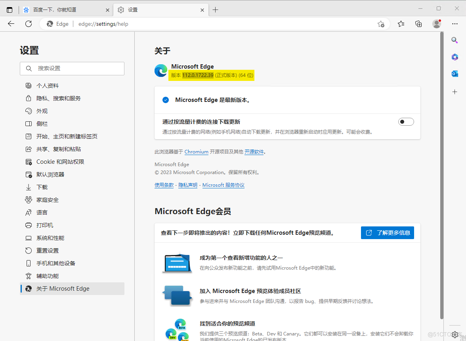
Task: Open the Collections icon in toolbar
Action: pyautogui.click(x=418, y=24)
